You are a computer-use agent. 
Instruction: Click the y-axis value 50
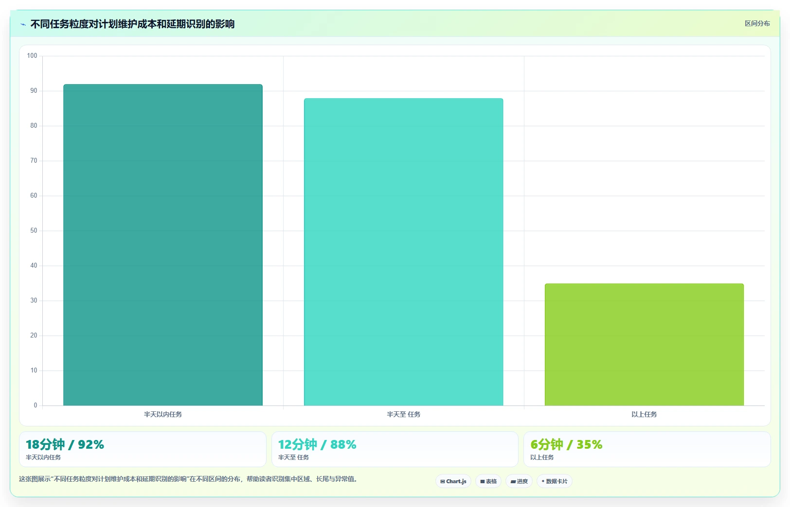[34, 231]
